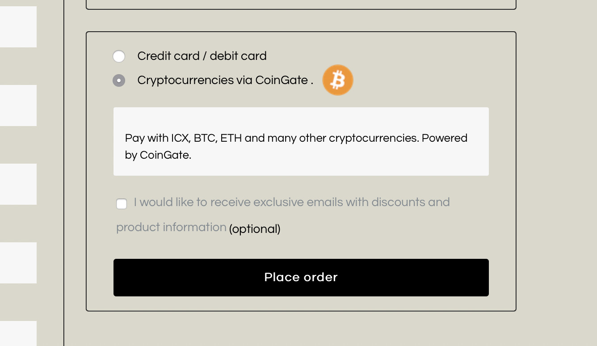Click the third white block from the top
The image size is (597, 346).
[18, 184]
